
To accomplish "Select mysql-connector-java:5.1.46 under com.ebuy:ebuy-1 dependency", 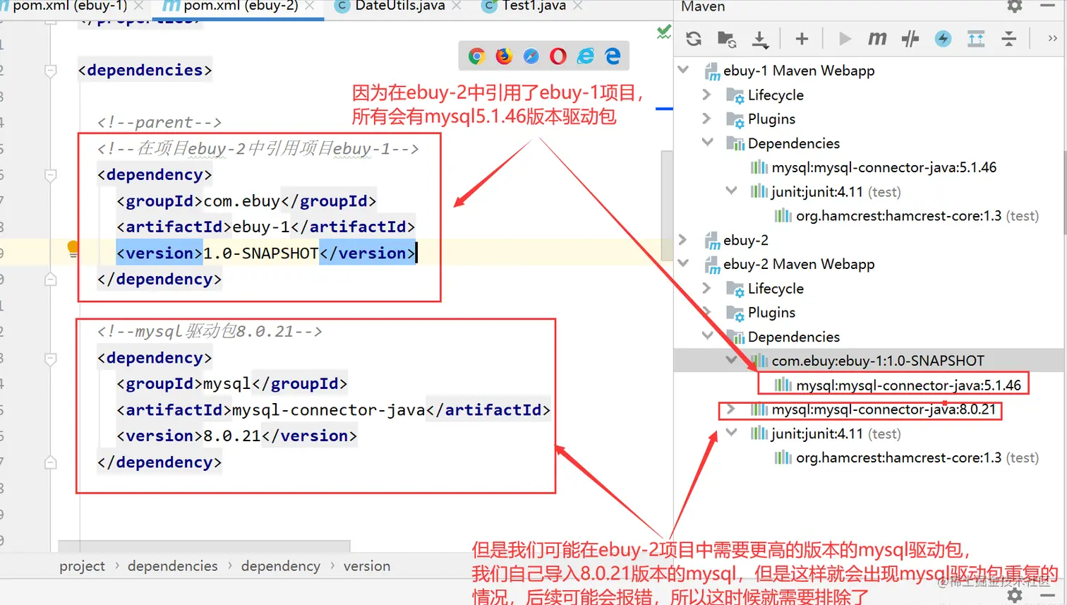I will 898,385.
